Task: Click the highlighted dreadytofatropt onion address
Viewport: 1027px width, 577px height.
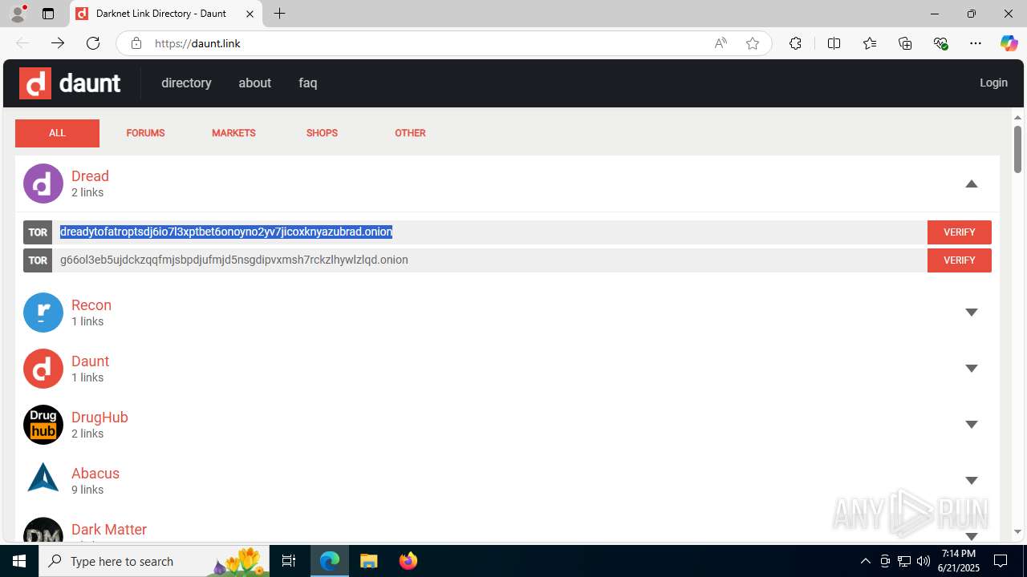Action: pos(226,232)
